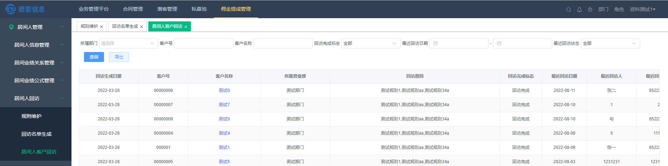Open customer link 测试4
The image size is (668, 166).
coord(224,133)
